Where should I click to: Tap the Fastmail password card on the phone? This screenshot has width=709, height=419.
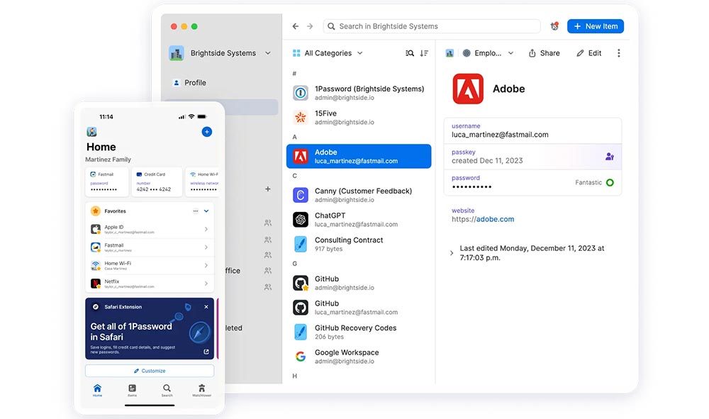107,181
